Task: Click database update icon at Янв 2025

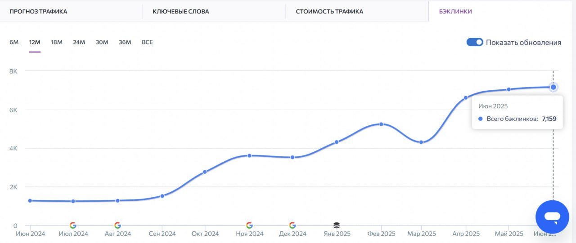Action: [337, 225]
